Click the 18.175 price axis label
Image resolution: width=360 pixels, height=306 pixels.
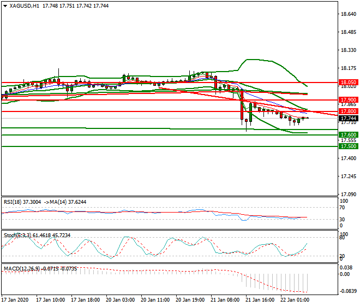pyautogui.click(x=349, y=68)
